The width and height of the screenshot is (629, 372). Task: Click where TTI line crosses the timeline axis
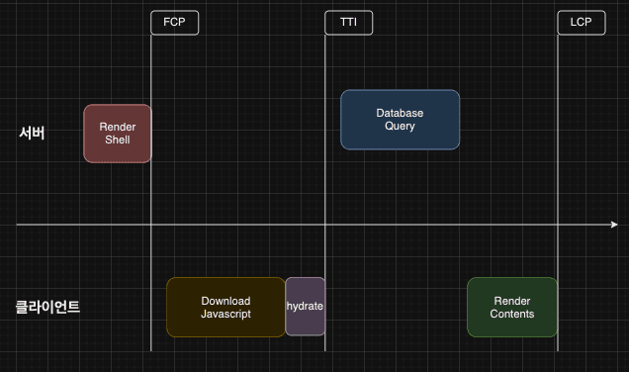point(325,225)
